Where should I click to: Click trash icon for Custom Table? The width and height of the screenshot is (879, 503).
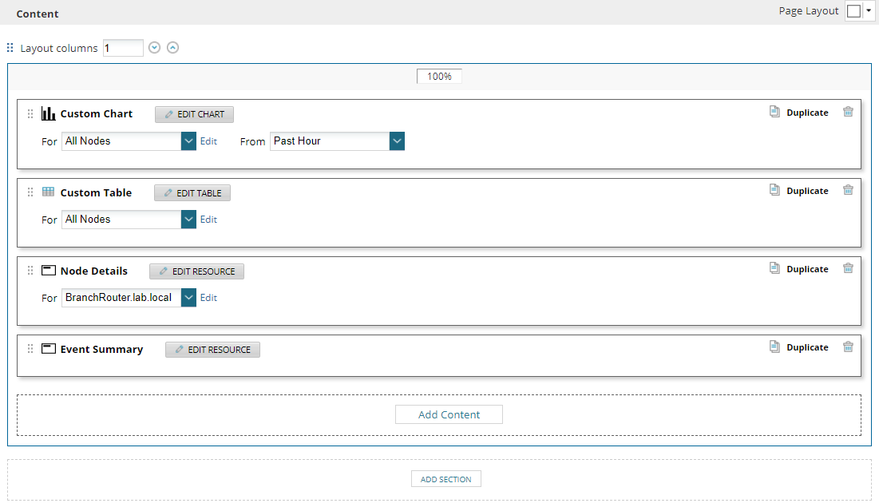848,191
